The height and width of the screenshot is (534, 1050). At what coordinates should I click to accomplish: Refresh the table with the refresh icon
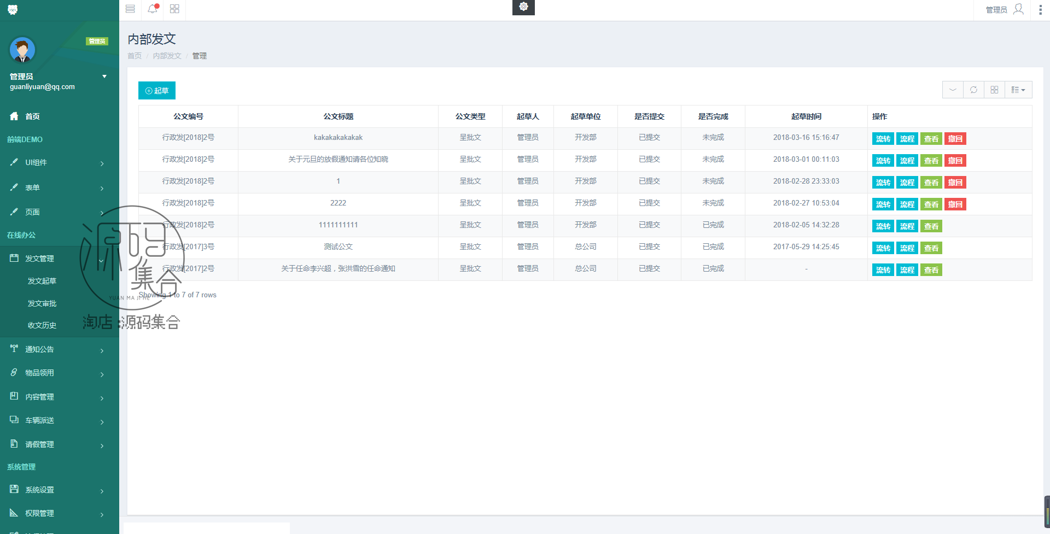pyautogui.click(x=973, y=90)
